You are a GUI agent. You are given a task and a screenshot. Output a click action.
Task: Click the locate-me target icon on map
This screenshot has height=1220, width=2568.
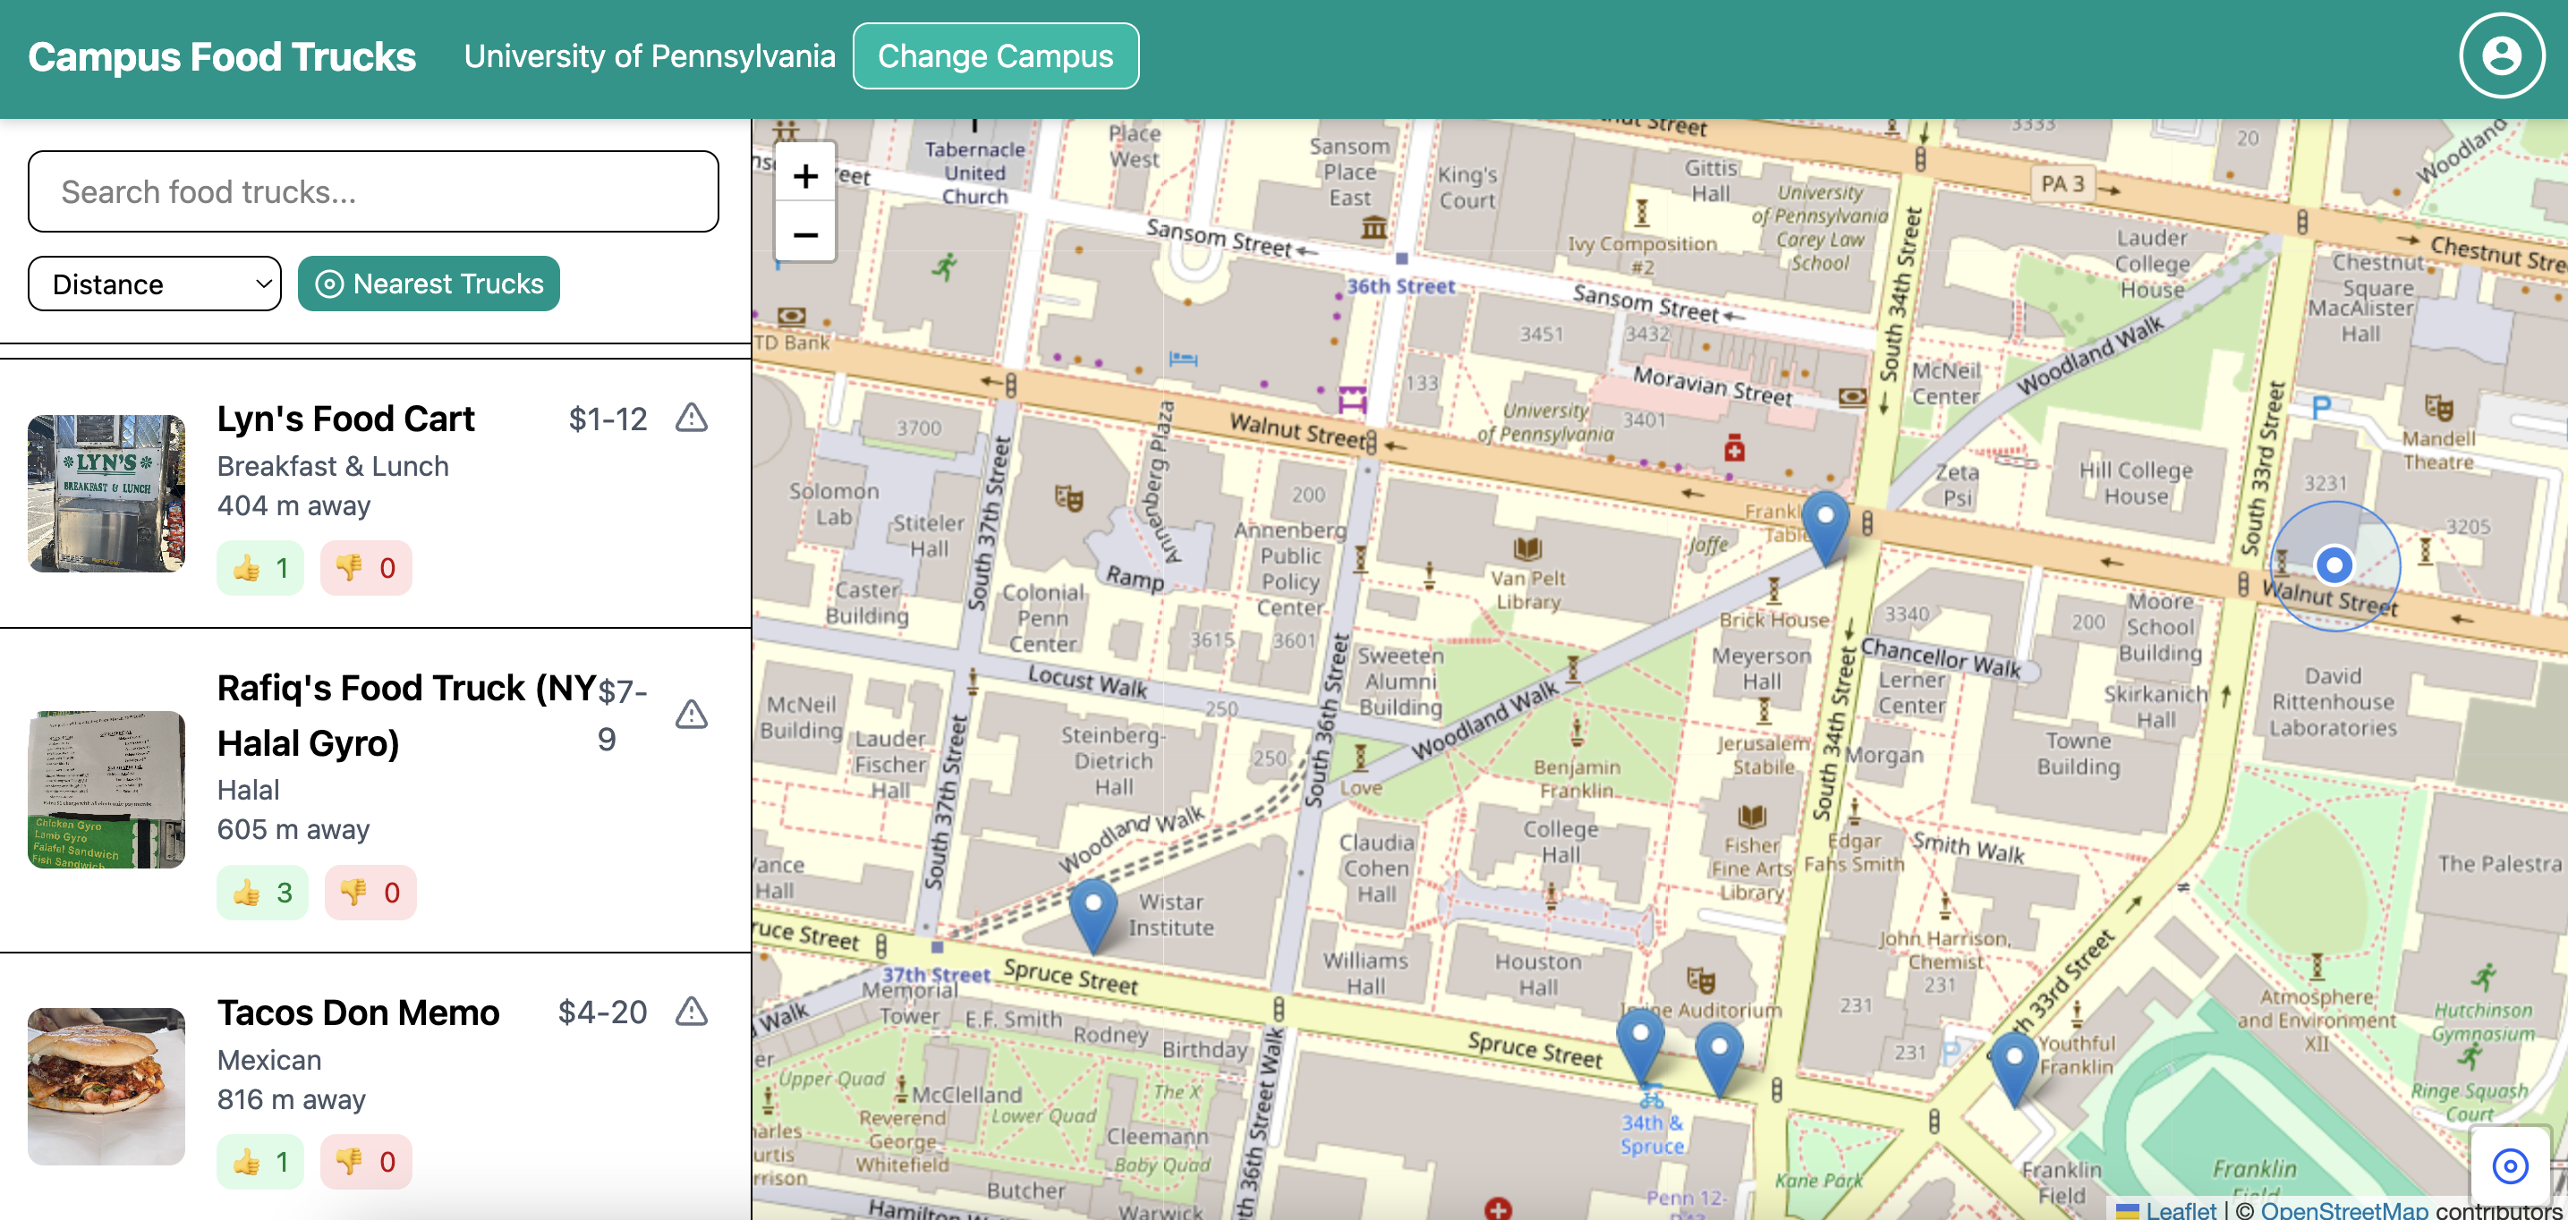[2509, 1165]
